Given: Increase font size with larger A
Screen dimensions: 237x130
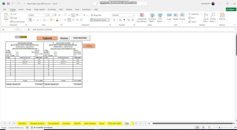Looking at the screenshot, I should coord(55,15).
